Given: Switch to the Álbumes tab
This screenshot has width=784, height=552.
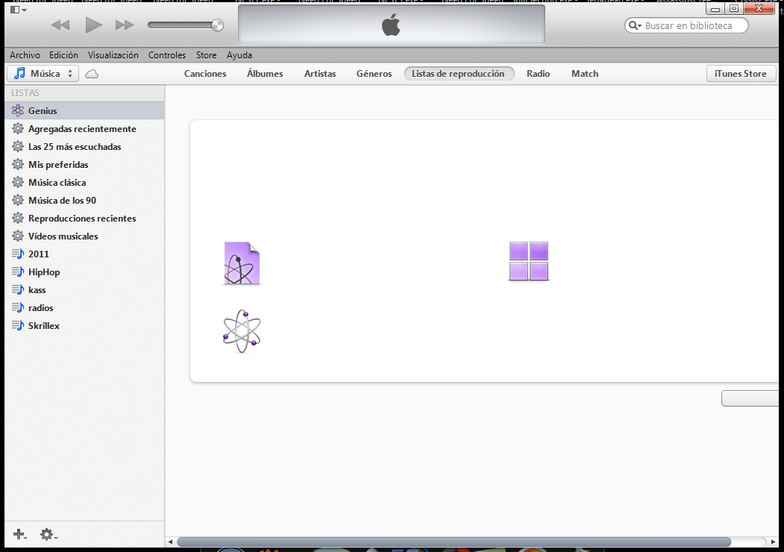Looking at the screenshot, I should point(265,74).
